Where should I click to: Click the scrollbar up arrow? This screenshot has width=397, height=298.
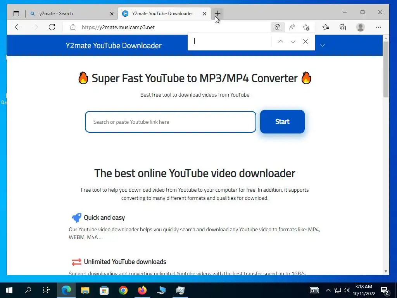tap(386, 38)
